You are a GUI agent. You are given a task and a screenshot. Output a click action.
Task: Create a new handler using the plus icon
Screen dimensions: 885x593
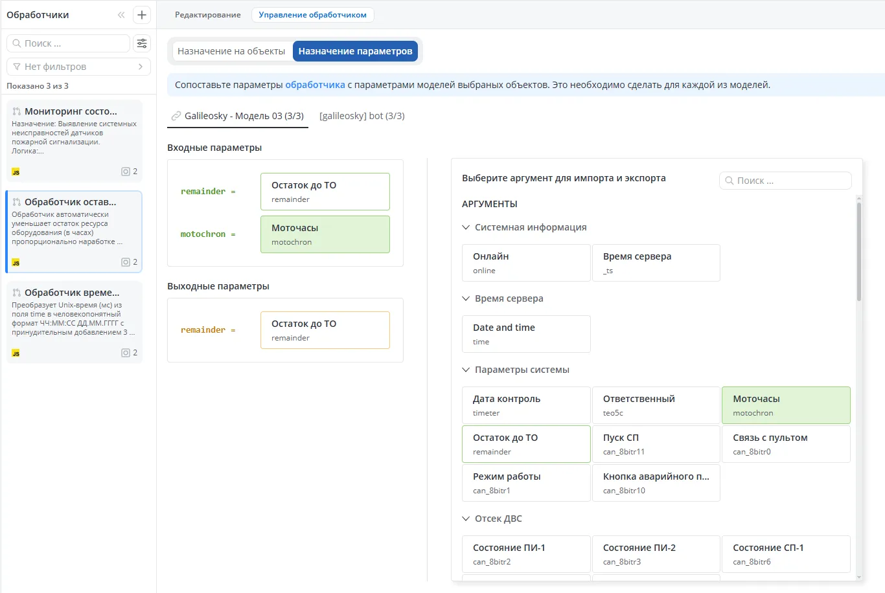141,14
